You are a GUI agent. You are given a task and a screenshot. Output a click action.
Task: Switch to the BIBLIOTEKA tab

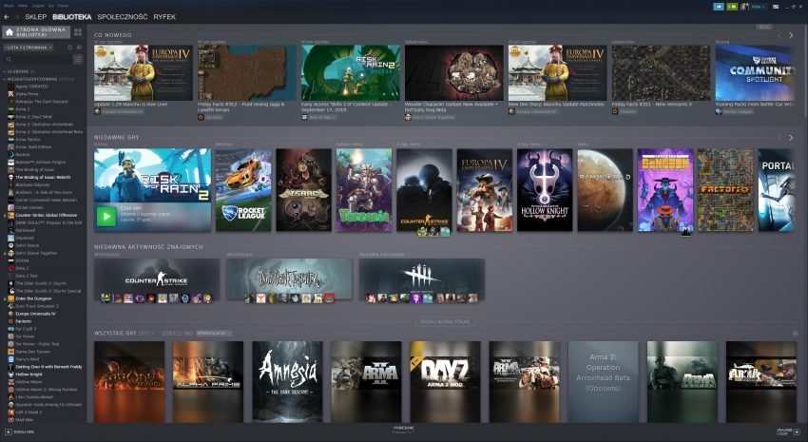pos(71,17)
